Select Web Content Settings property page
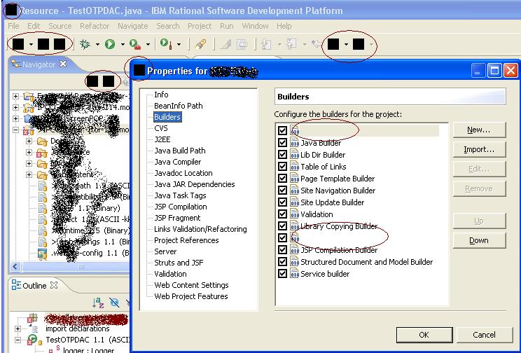Viewport: 521px width, 353px height. [191, 285]
